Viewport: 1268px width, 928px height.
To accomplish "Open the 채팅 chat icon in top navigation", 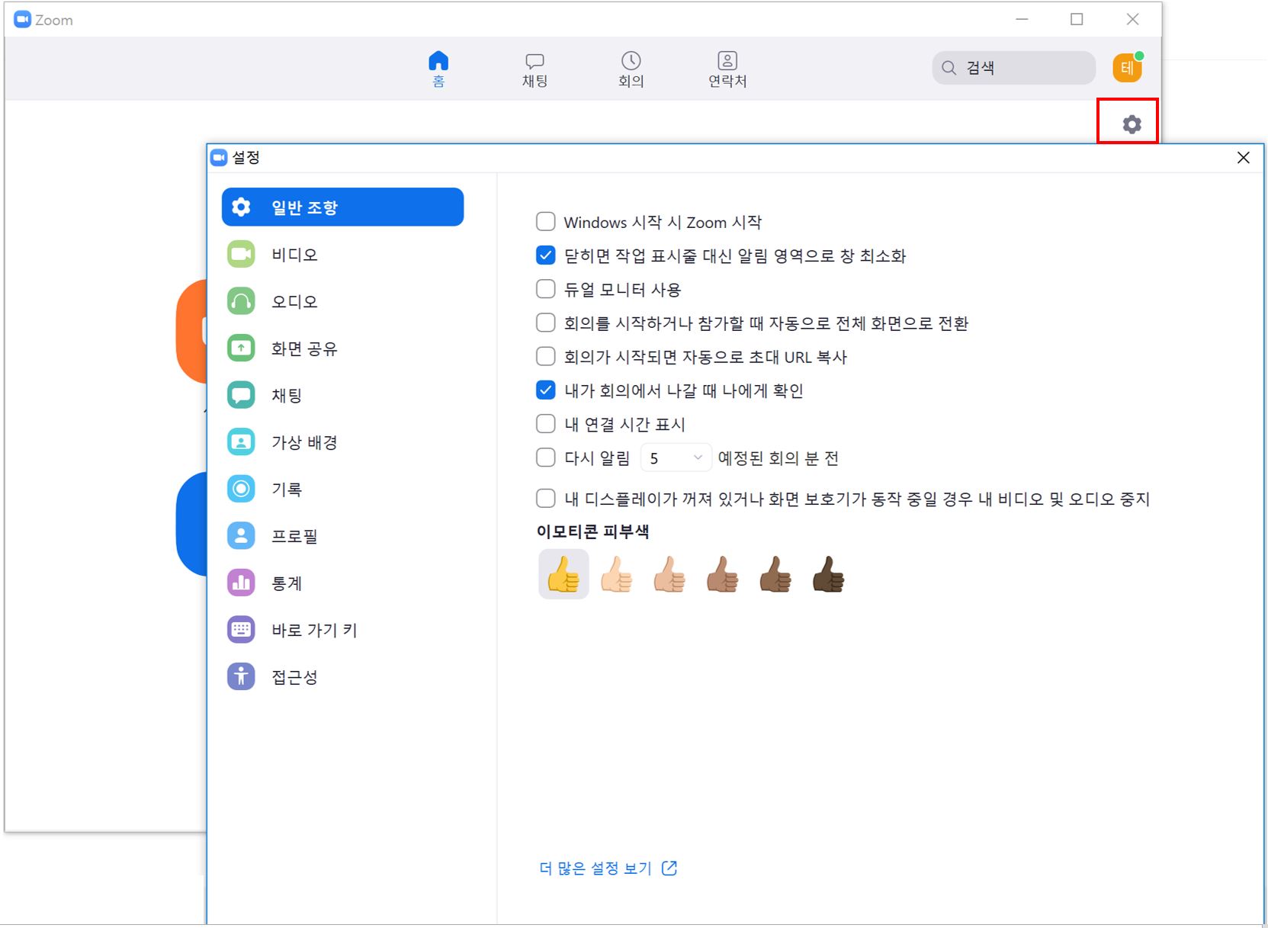I will 534,61.
